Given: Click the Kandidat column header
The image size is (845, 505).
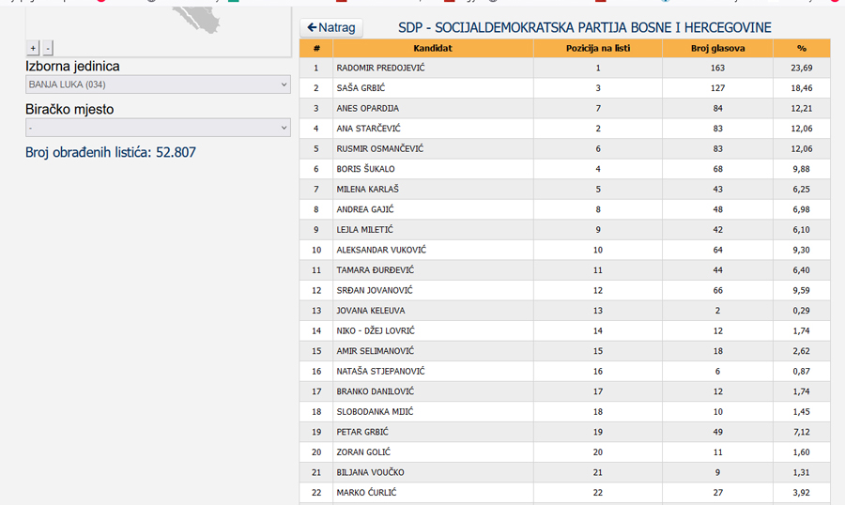Looking at the screenshot, I should (x=433, y=49).
